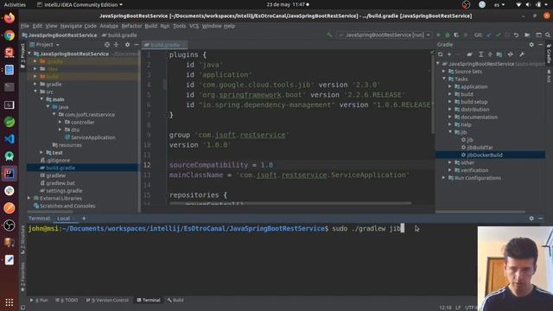Open the Refactor menu

pos(131,26)
